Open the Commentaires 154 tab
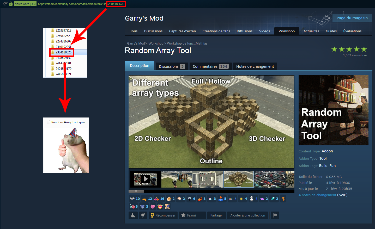Screen dimensions: 375x229 tap(211, 66)
